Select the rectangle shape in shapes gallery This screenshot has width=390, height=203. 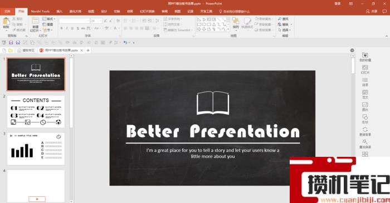tap(199, 24)
